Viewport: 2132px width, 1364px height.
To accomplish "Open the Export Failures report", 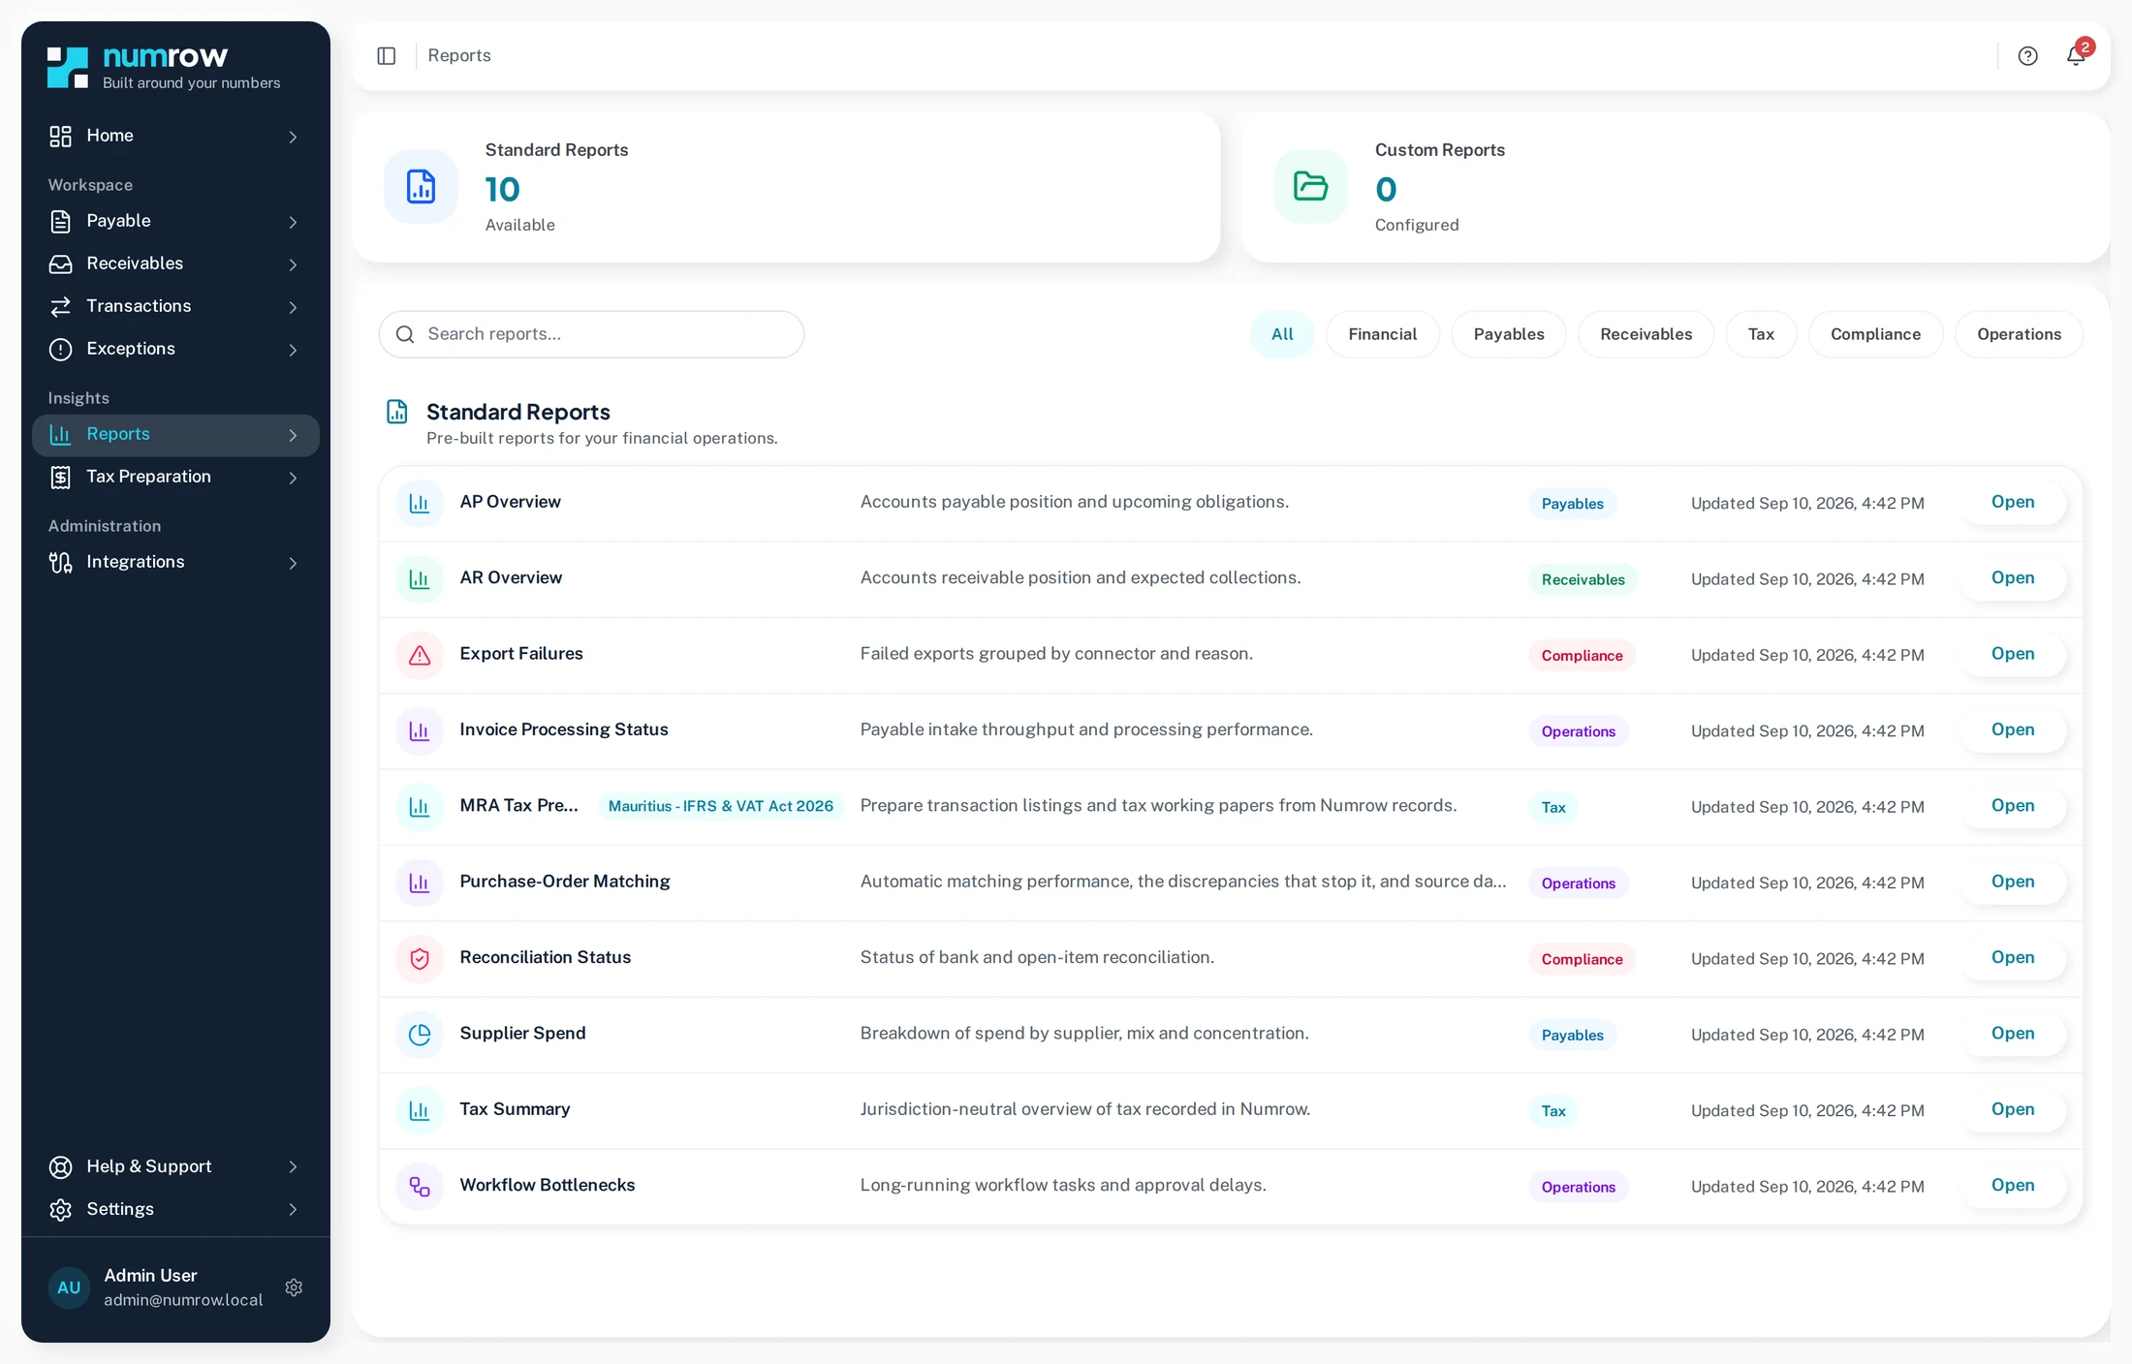I will (x=2013, y=654).
